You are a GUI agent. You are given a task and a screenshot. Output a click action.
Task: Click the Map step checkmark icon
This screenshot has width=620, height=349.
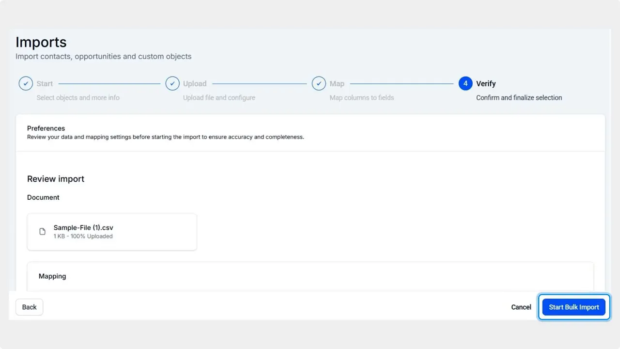(x=319, y=83)
